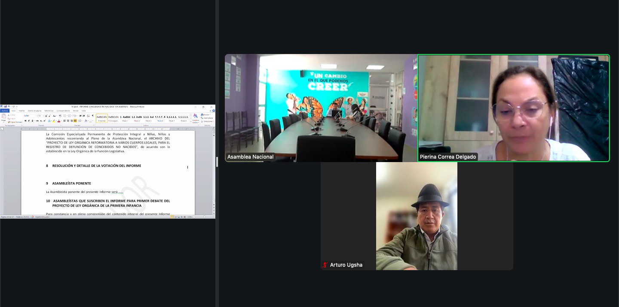The width and height of the screenshot is (619, 307).
Task: Decrease paragraph indent
Action: [x=80, y=116]
